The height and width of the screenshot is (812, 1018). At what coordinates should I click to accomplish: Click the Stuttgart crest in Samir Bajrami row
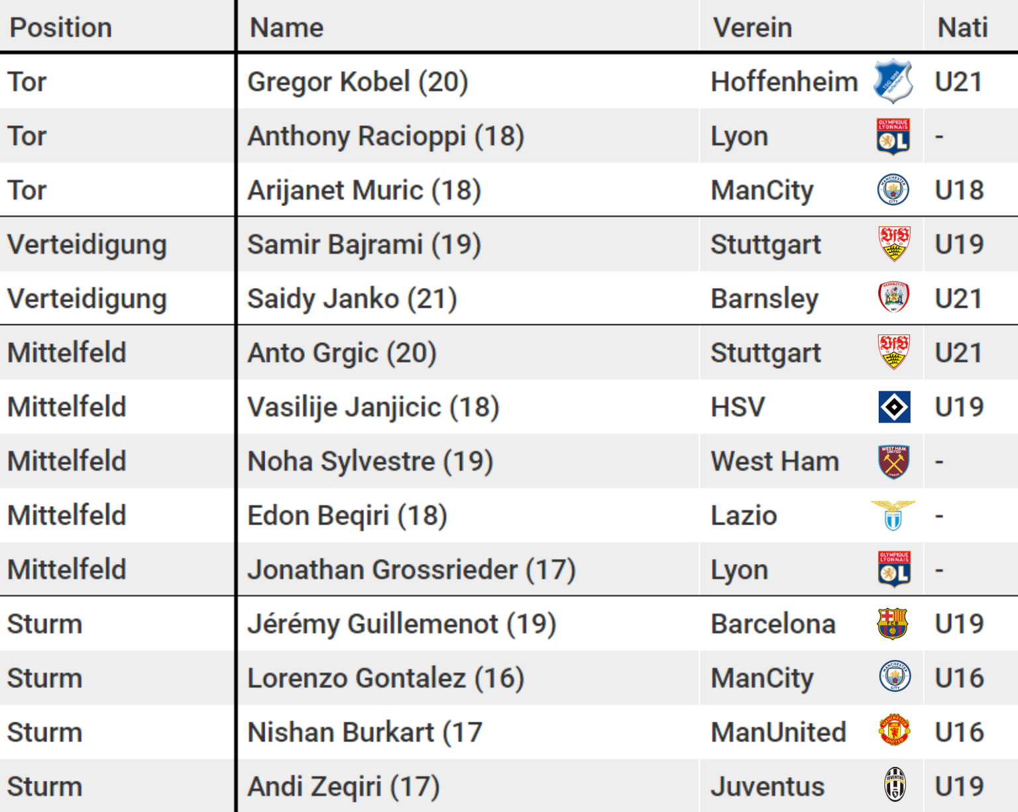click(x=894, y=244)
